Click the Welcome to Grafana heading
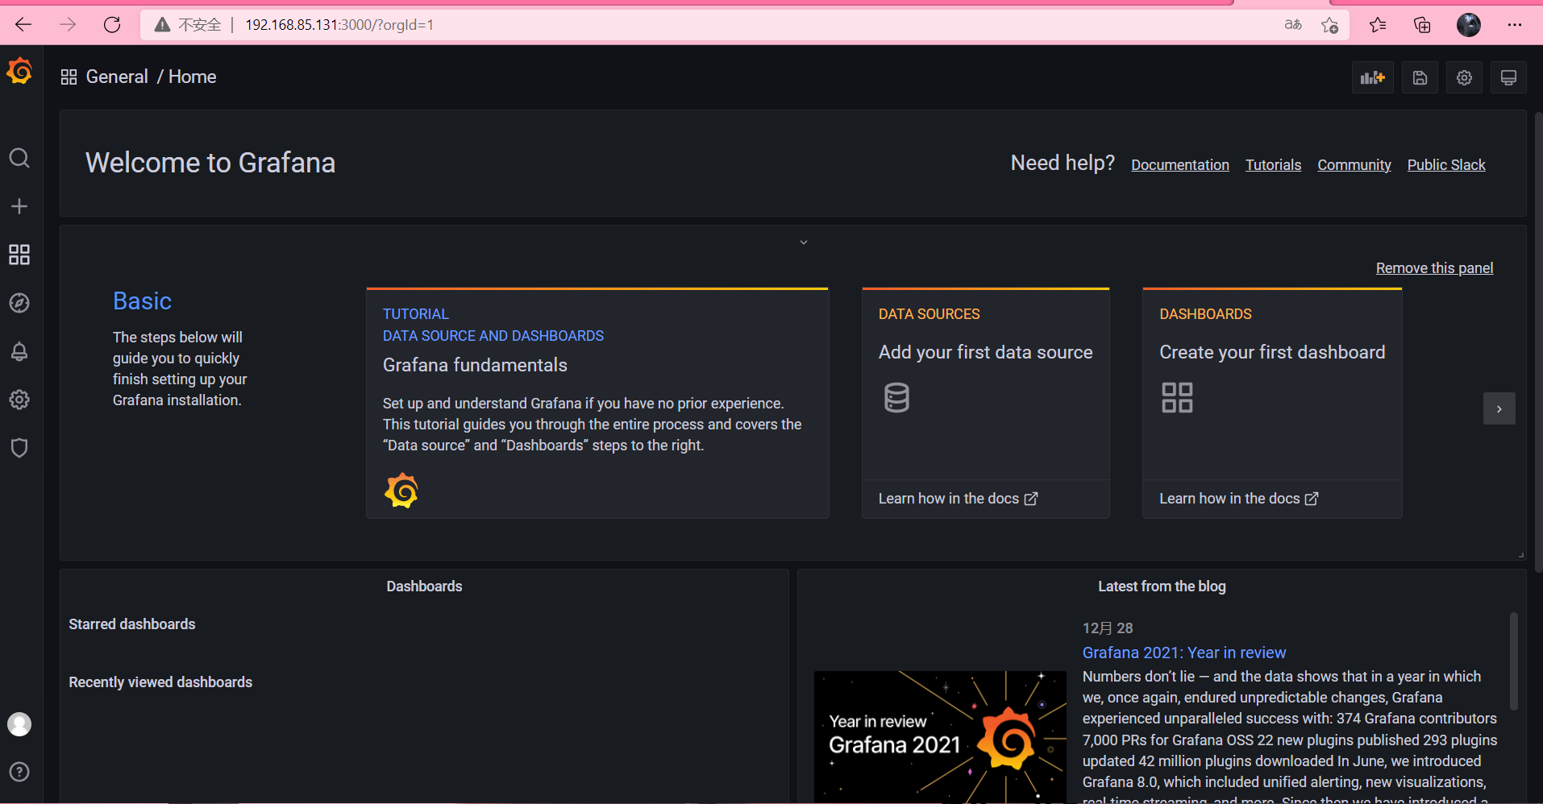The image size is (1543, 804). 210,163
